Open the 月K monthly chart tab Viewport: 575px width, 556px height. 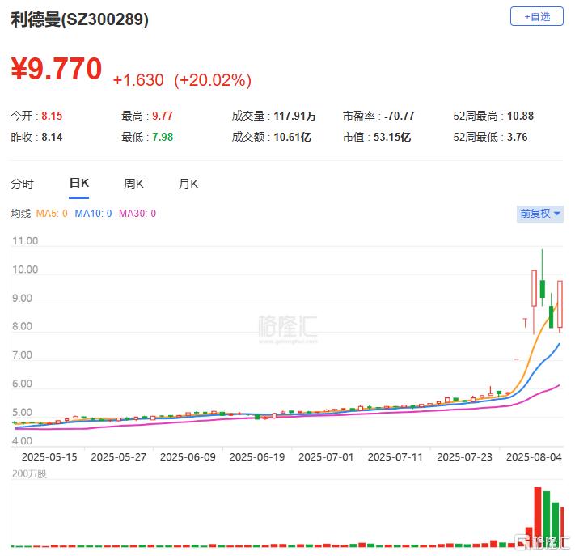point(188,184)
